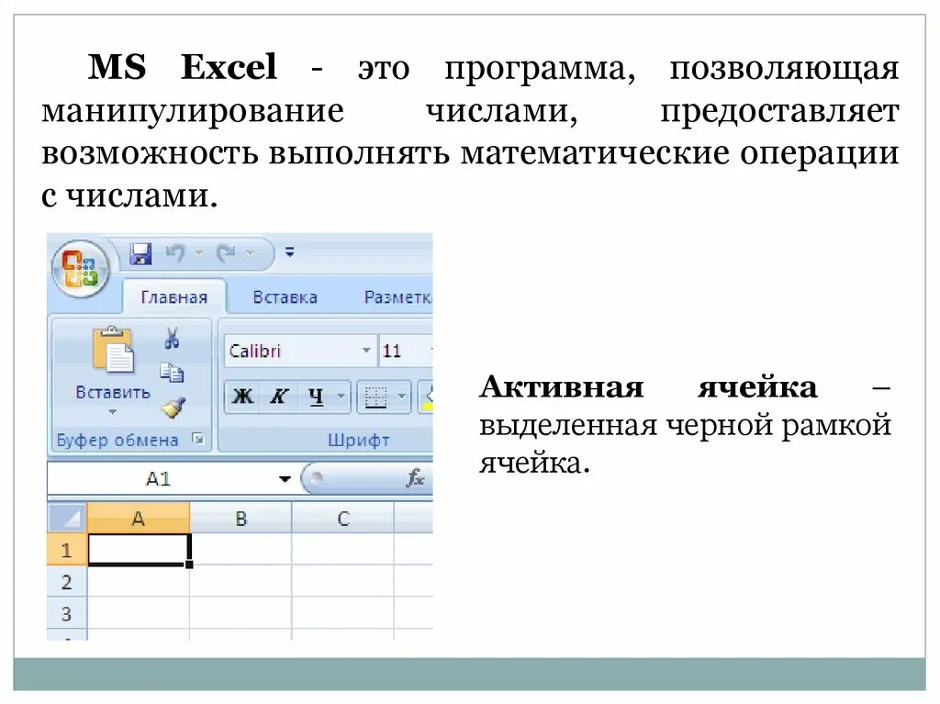Viewport: 940px width, 704px height.
Task: Click the active cell A1
Action: click(140, 549)
